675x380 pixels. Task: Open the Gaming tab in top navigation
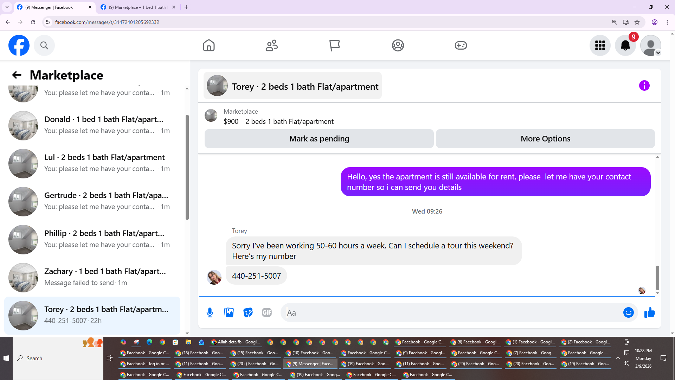[461, 45]
